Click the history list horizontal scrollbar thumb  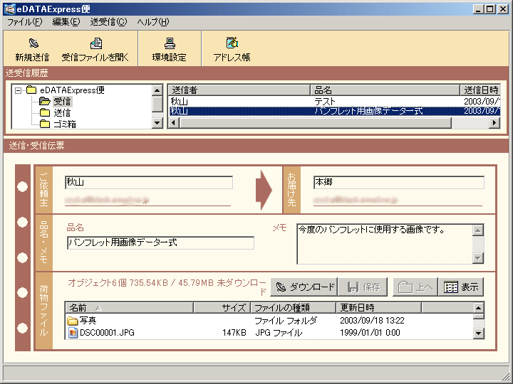pos(315,123)
